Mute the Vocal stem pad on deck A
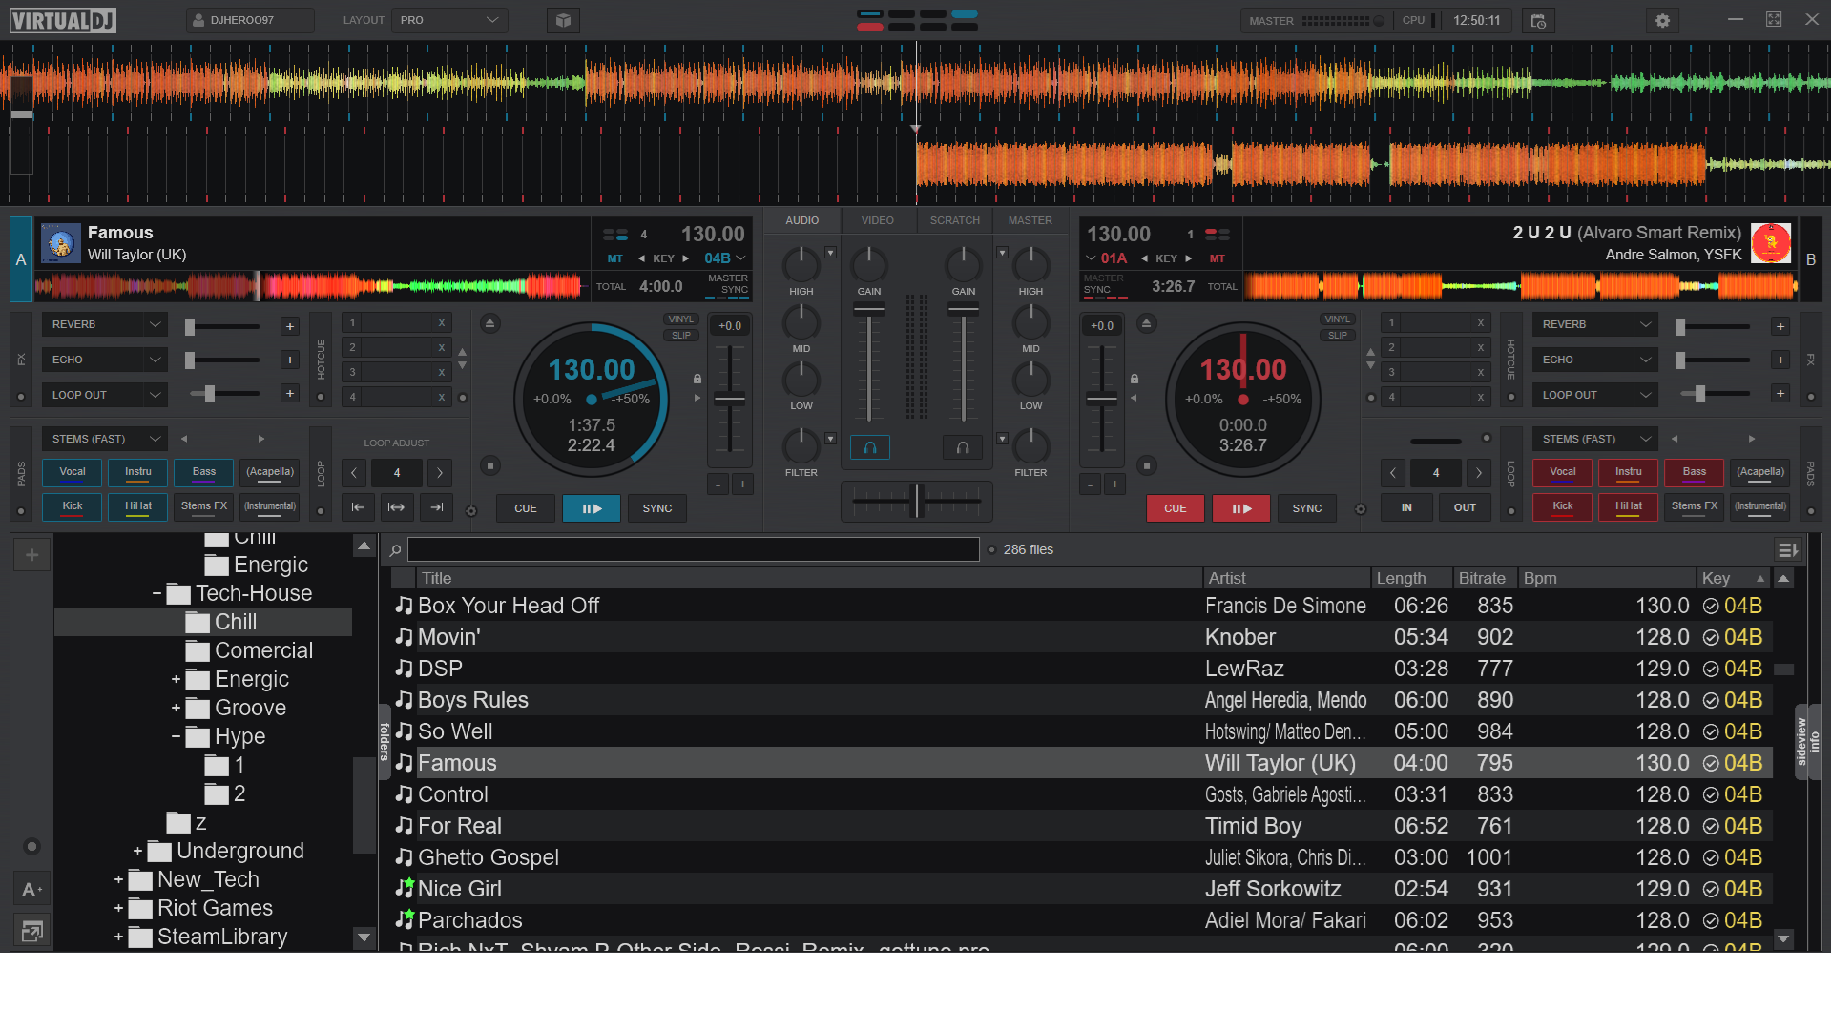Image resolution: width=1832 pixels, height=1030 pixels. pos(72,472)
